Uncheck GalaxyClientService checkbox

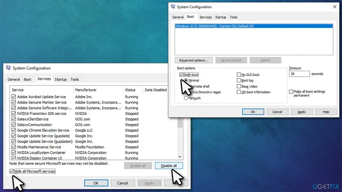14,119
